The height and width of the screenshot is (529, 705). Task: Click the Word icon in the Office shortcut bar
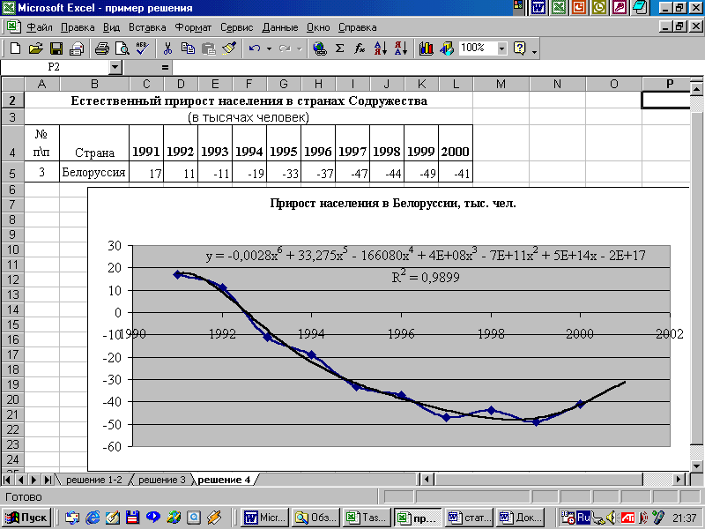pos(538,8)
